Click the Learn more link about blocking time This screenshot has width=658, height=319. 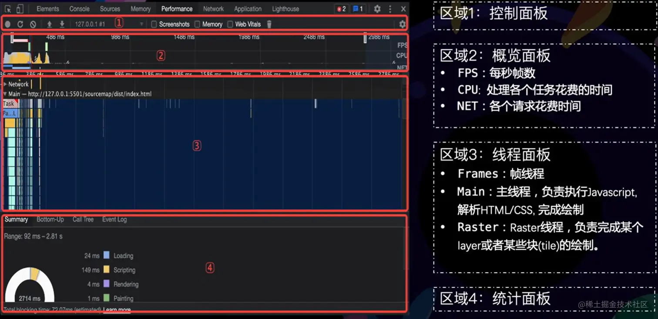tap(117, 309)
